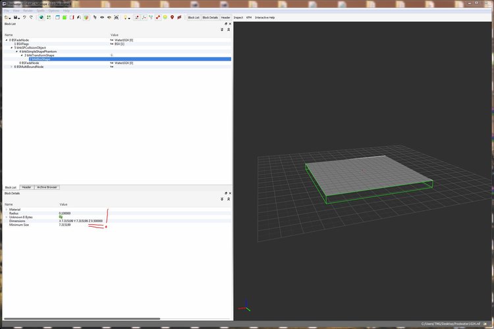Toggle the red Show Collision icon
Viewport: 494px width, 329px height.
(x=158, y=17)
